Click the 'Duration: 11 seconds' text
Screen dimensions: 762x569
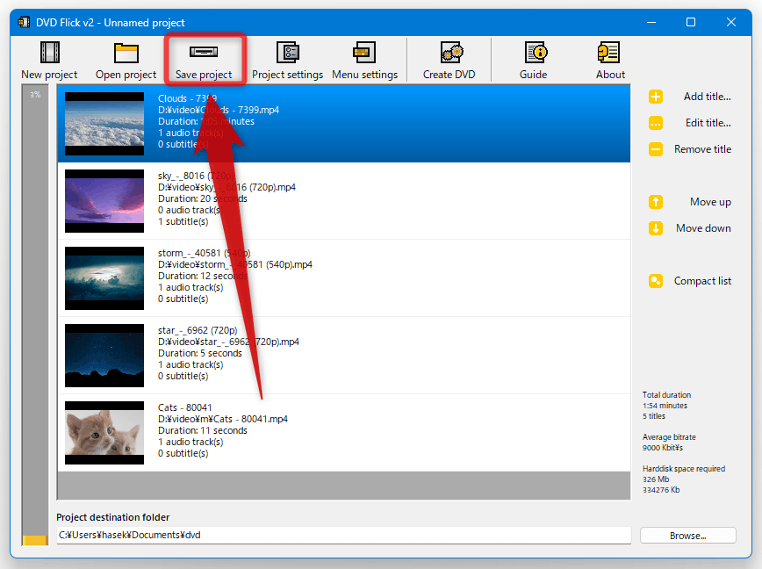(202, 430)
